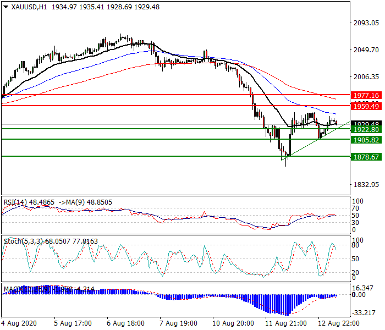Image resolution: width=385 pixels, height=330 pixels.
Task: Click the 2093.05 price scale value
Action: tap(366, 23)
